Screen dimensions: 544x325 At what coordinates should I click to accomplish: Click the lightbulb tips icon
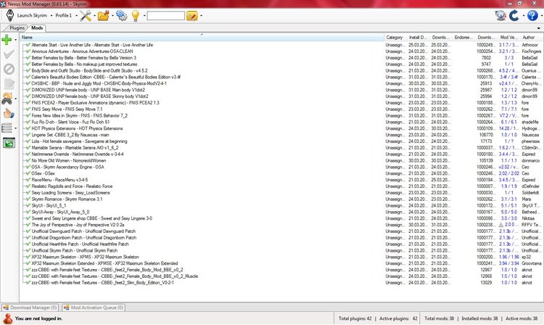tap(136, 16)
